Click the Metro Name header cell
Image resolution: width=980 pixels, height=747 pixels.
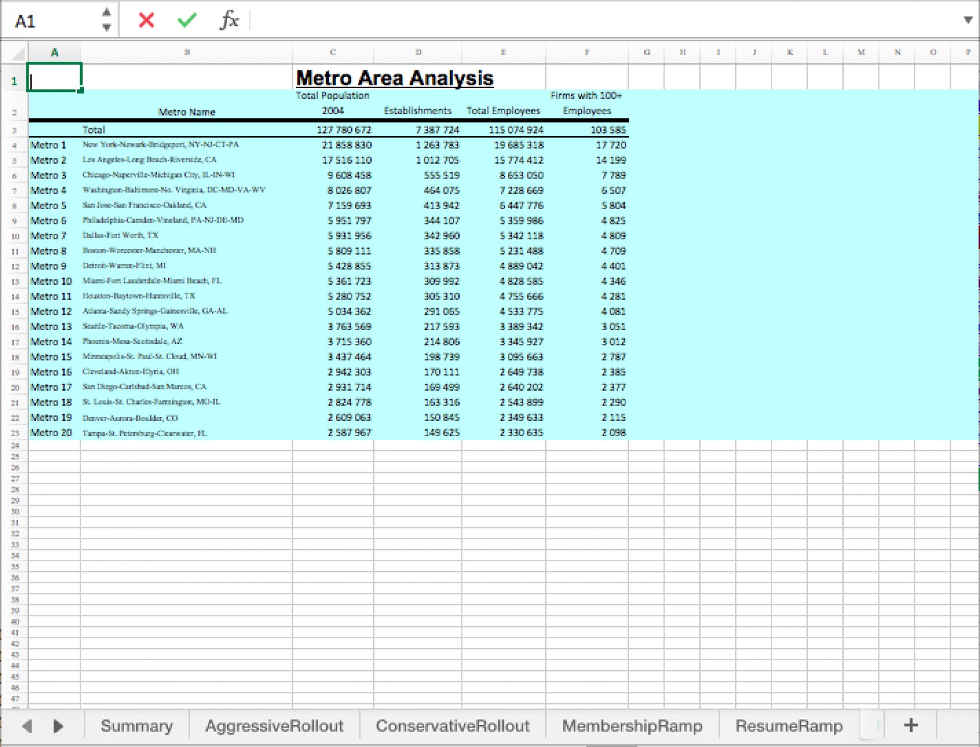[187, 112]
